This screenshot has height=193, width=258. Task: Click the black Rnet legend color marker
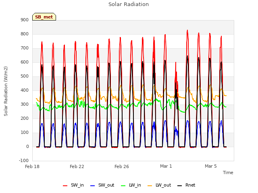[x=180, y=186]
